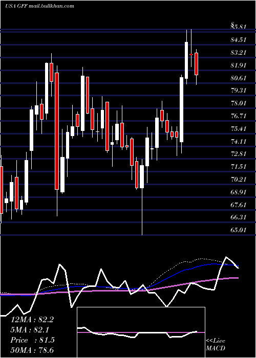The height and width of the screenshot is (358, 256).
Task: Click the tallest red candlestick from 81.9 to 69
Action: click(x=57, y=131)
